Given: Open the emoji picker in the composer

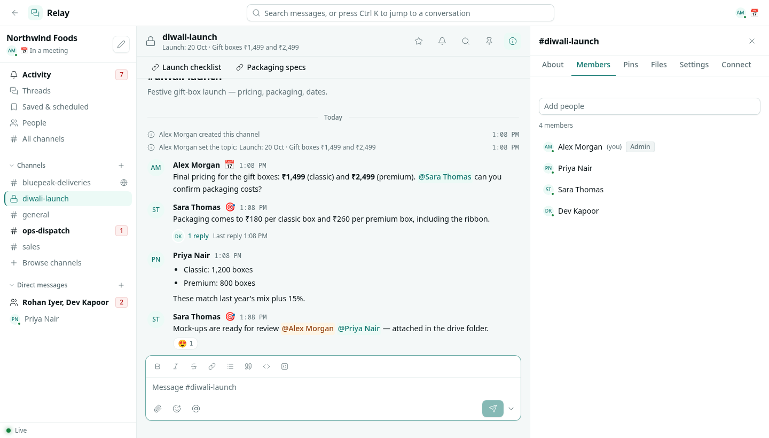Looking at the screenshot, I should [177, 409].
